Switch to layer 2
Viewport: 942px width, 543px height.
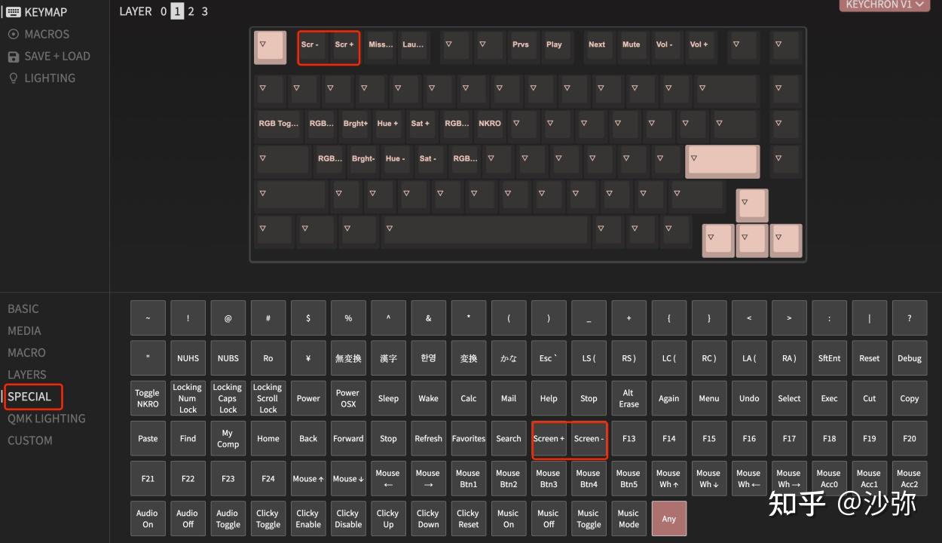(191, 11)
